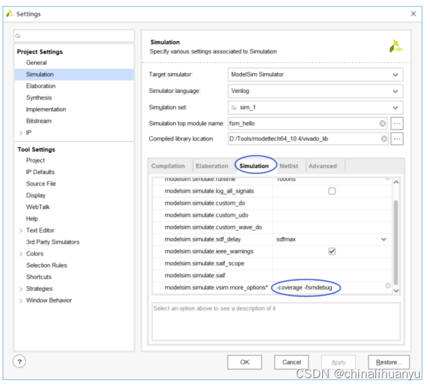Image resolution: width=430 pixels, height=387 pixels.
Task: Select Project under Tool Settings
Action: [x=35, y=160]
